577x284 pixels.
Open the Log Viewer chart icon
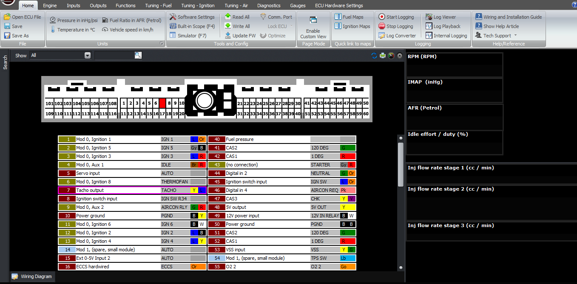[429, 17]
